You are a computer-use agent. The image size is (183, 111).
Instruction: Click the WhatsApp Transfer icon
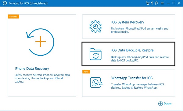pos(96,83)
